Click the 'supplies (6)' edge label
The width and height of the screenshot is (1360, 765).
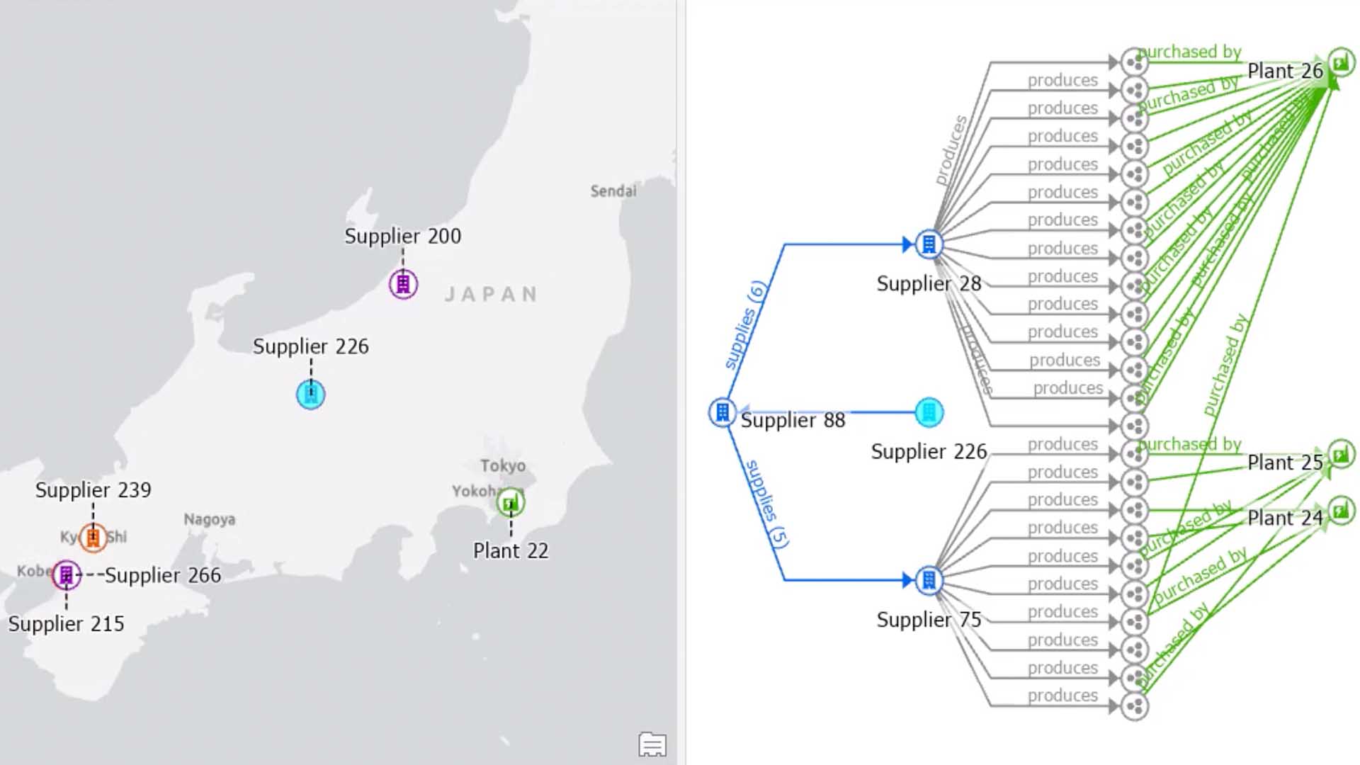[744, 325]
